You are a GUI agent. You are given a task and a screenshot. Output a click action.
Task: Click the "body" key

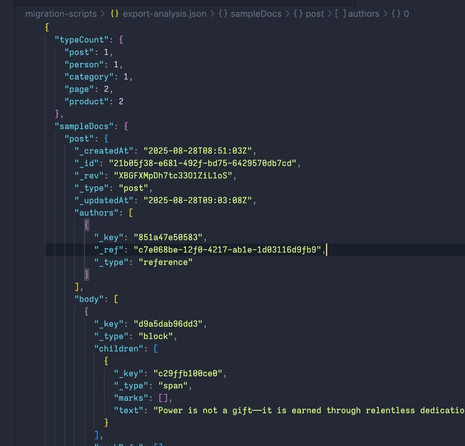pyautogui.click(x=88, y=299)
